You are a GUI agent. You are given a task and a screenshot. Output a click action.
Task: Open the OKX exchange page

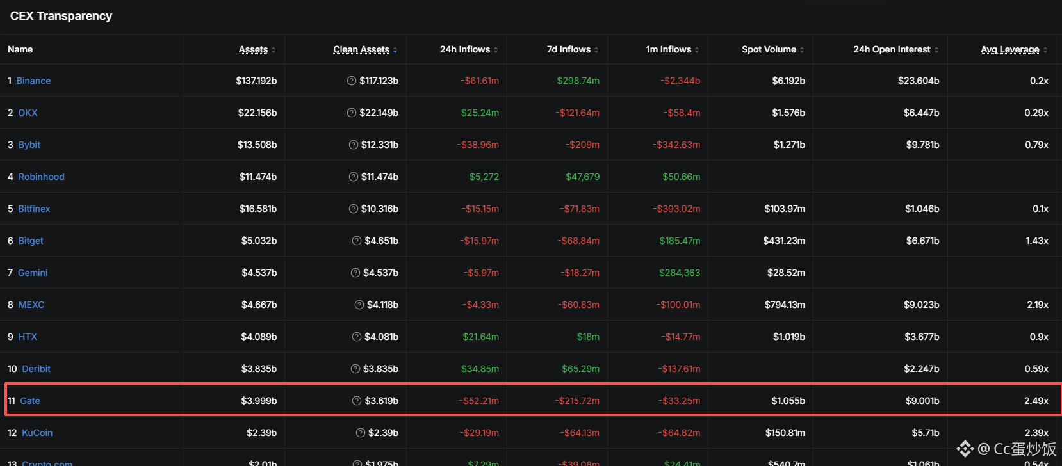(x=28, y=113)
